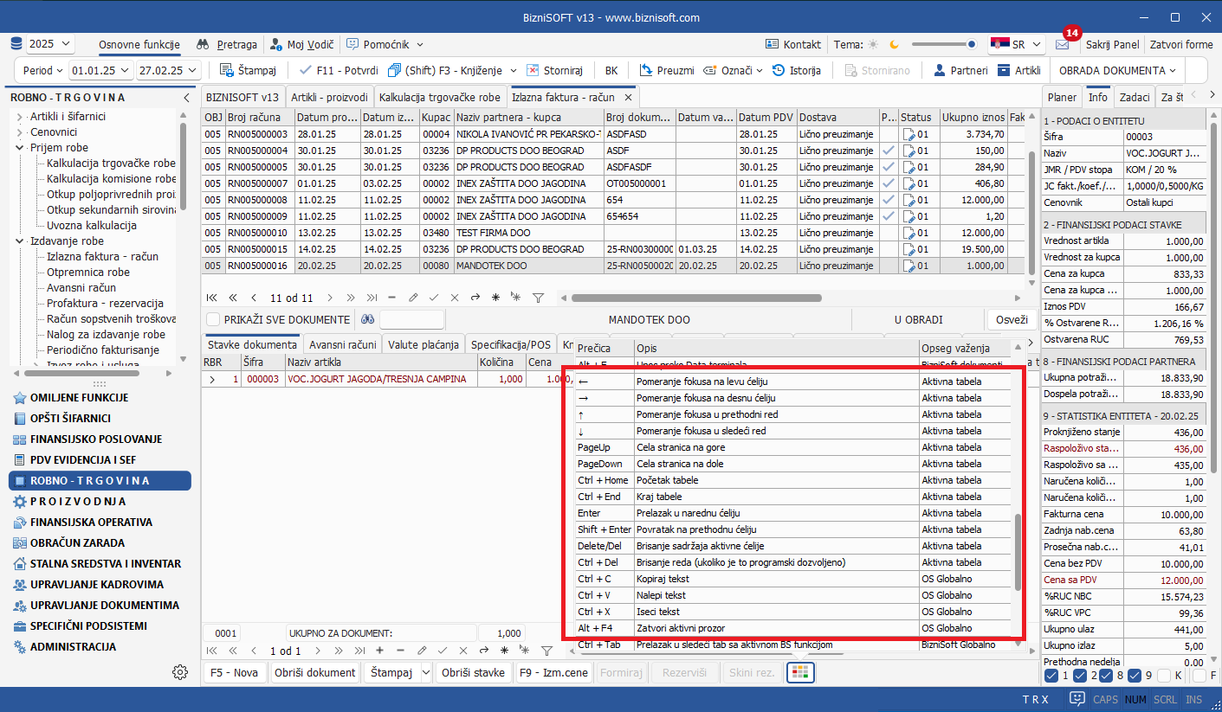Screen dimensions: 1222x712
Task: Enable the PRIKAŽI SVE DOKUMENTE checkbox
Action: click(x=213, y=319)
